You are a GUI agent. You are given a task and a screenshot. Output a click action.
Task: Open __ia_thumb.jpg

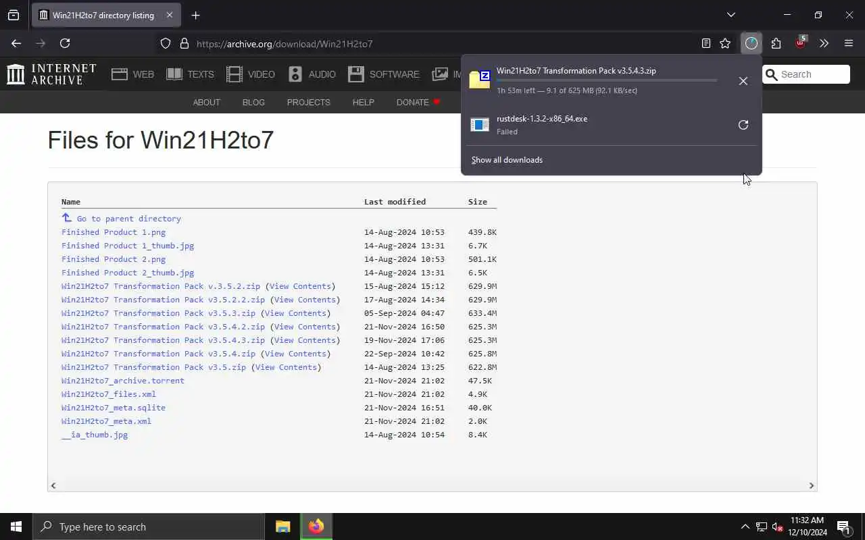[95, 435]
